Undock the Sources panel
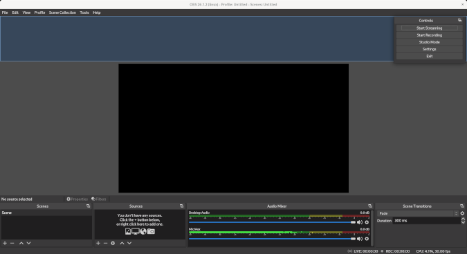The width and height of the screenshot is (467, 254). click(x=182, y=206)
